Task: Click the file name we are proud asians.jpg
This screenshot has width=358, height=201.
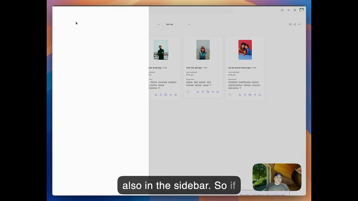Action: coord(239,68)
